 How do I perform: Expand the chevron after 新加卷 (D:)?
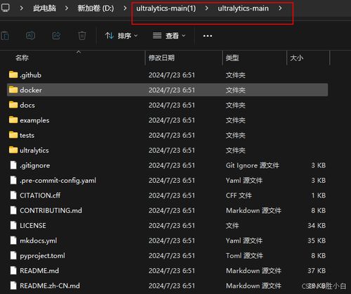pos(125,8)
